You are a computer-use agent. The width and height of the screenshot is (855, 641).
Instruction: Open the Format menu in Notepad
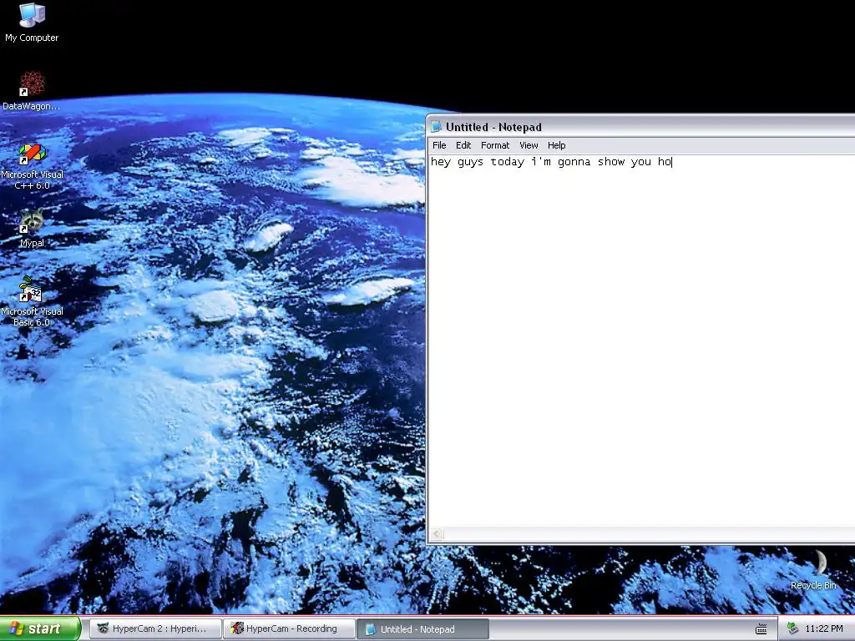click(495, 145)
